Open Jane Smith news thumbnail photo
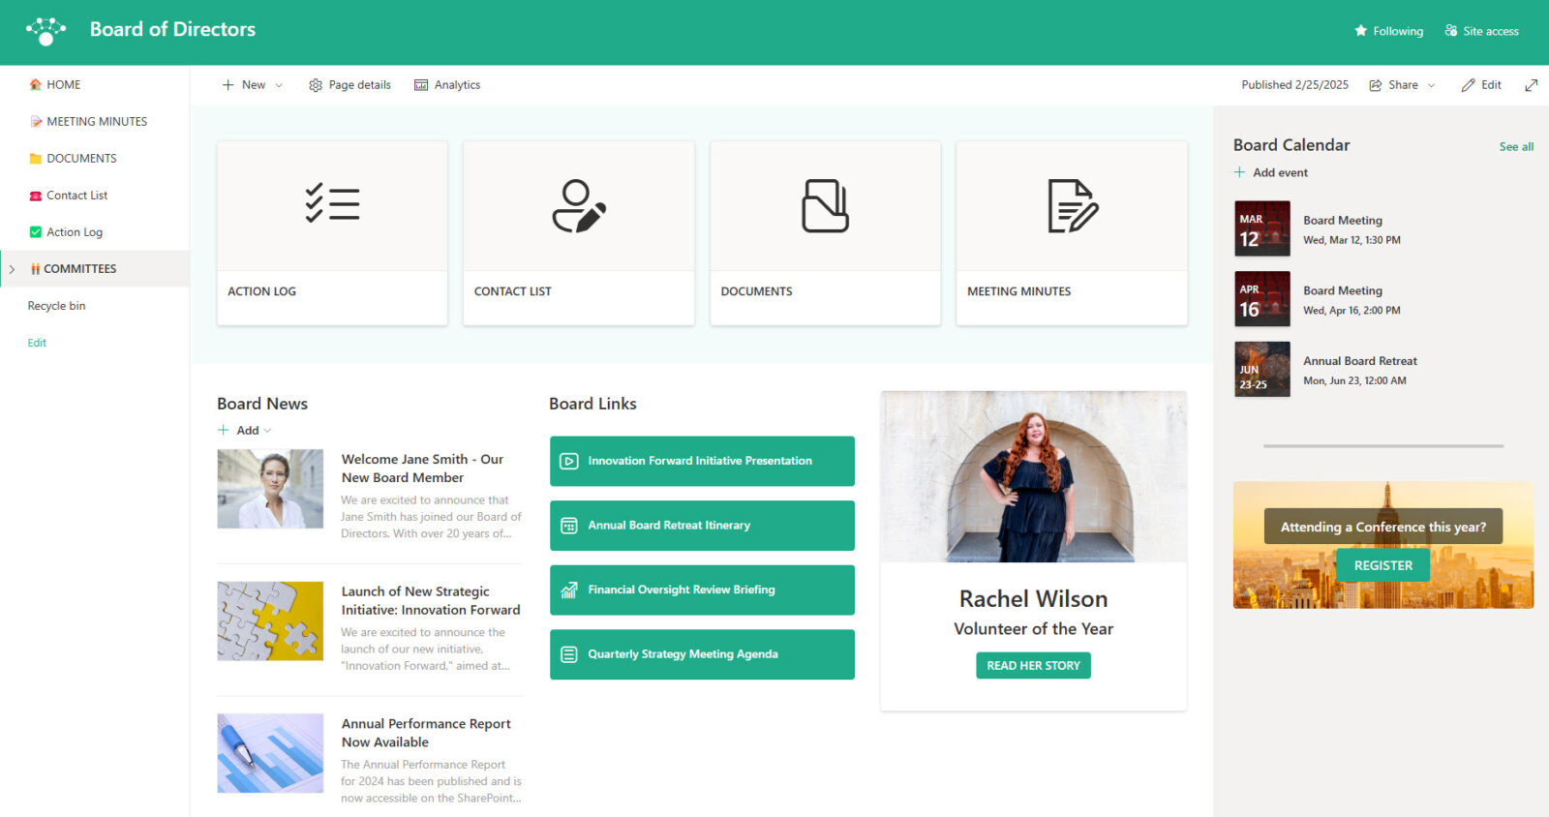The height and width of the screenshot is (817, 1549). click(270, 489)
